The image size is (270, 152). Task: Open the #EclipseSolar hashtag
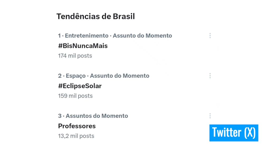tap(79, 86)
